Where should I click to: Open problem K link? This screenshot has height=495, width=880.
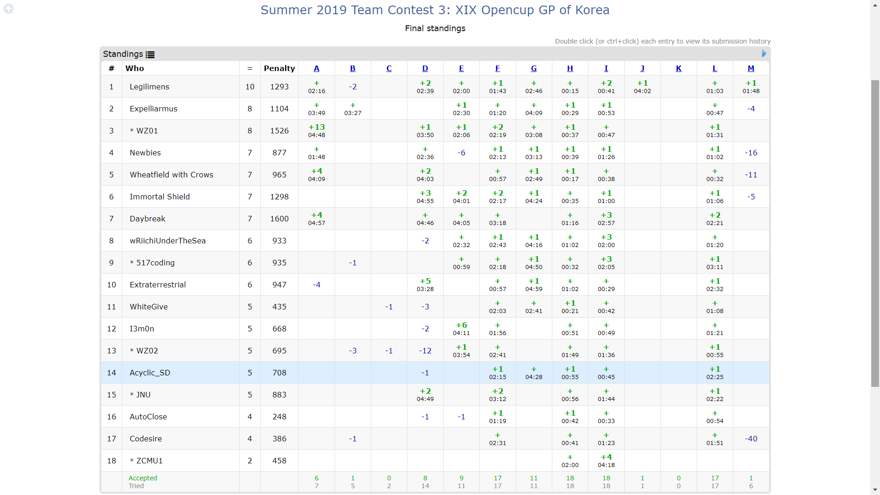[x=678, y=68]
